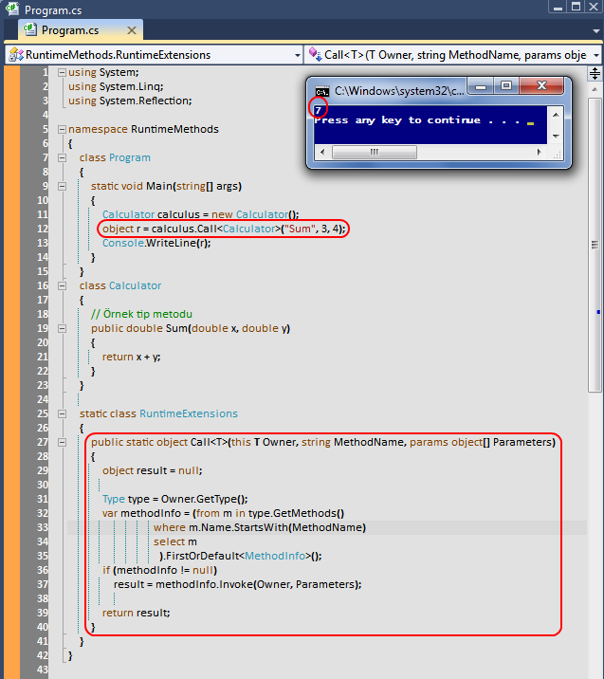The height and width of the screenshot is (679, 604).
Task: Click the method icon in the members dropdown
Action: click(x=314, y=55)
